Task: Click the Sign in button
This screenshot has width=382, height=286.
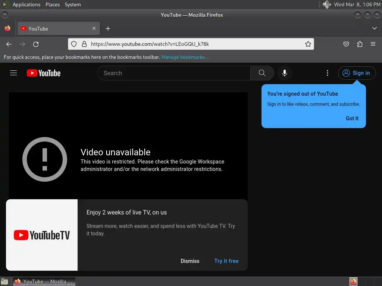Action: [357, 73]
